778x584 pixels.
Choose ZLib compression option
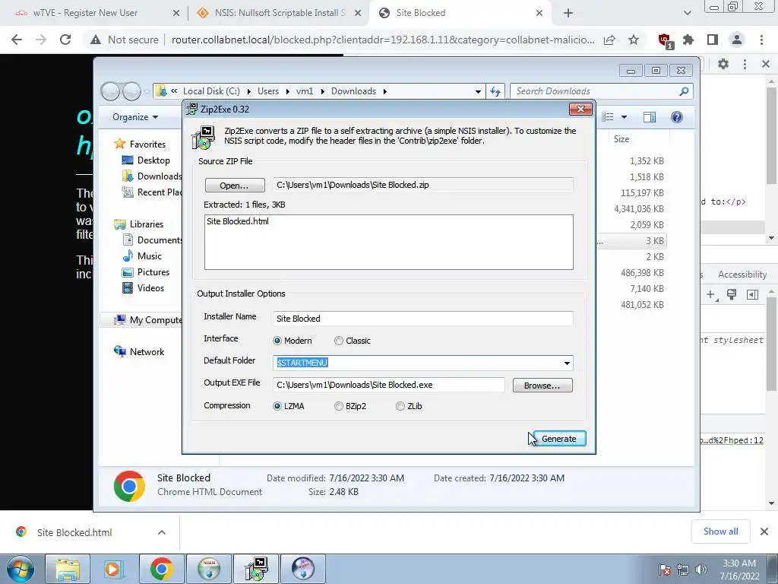tap(400, 406)
